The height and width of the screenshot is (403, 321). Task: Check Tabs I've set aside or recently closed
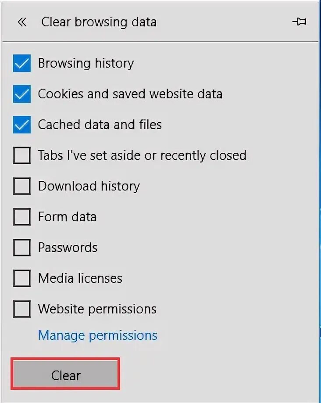22,155
